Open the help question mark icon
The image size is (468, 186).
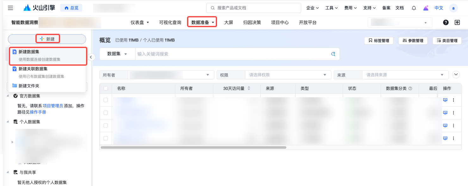point(446,22)
